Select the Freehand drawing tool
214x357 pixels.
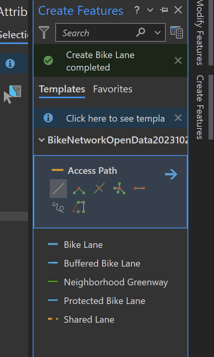[58, 207]
